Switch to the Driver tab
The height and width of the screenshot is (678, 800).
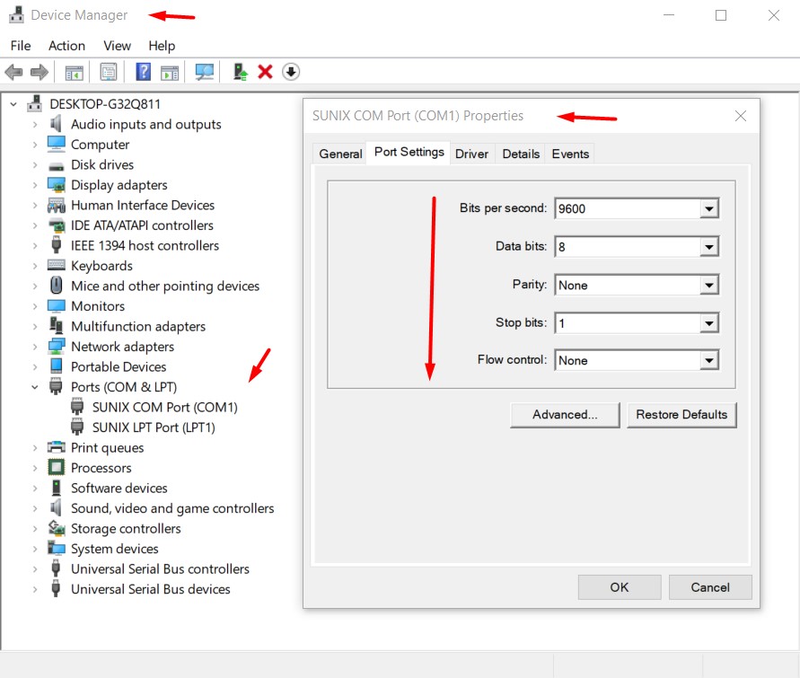(x=471, y=154)
